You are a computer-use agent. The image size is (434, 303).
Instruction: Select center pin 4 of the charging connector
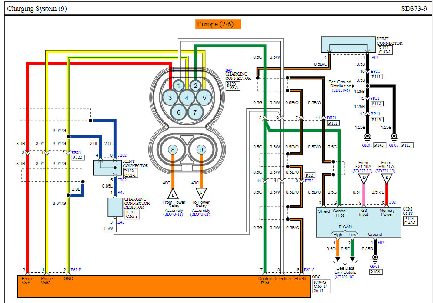point(187,98)
